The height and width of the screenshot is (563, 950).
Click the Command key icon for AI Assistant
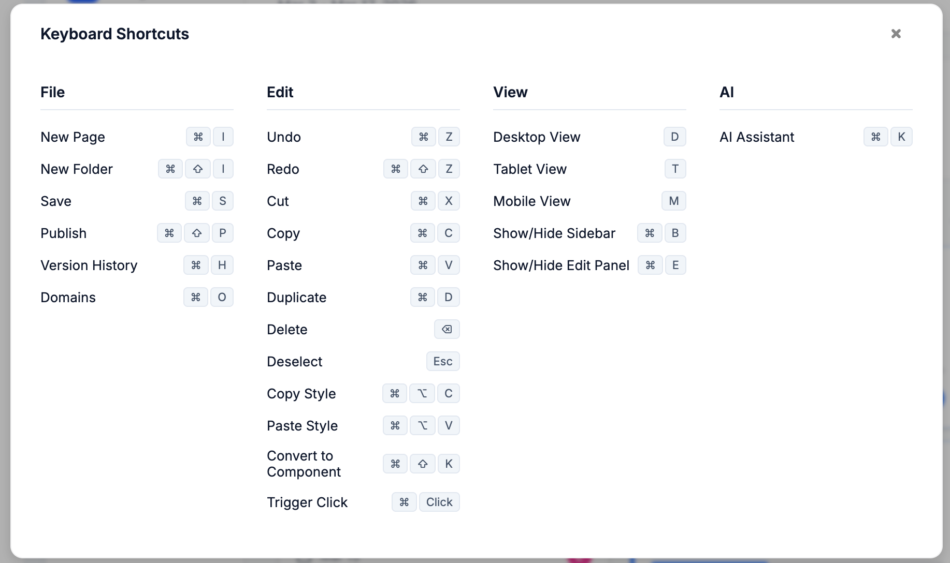click(876, 137)
